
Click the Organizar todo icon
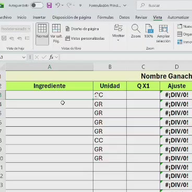179,34
